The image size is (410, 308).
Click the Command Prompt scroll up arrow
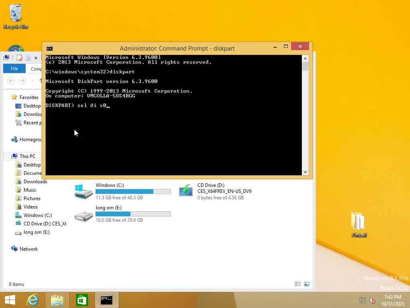click(305, 59)
